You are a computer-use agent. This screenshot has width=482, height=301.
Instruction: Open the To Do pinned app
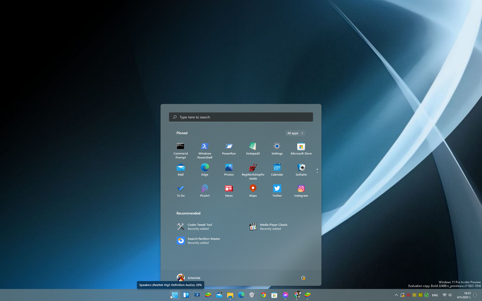pyautogui.click(x=181, y=191)
